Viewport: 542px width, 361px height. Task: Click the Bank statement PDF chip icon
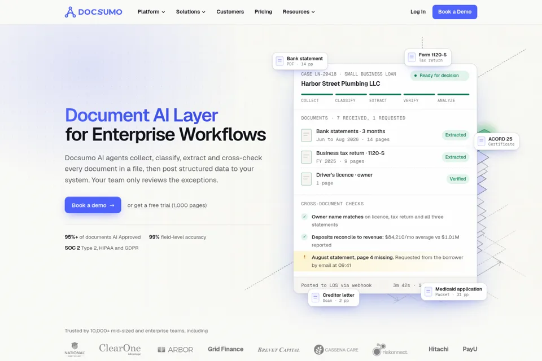click(279, 61)
